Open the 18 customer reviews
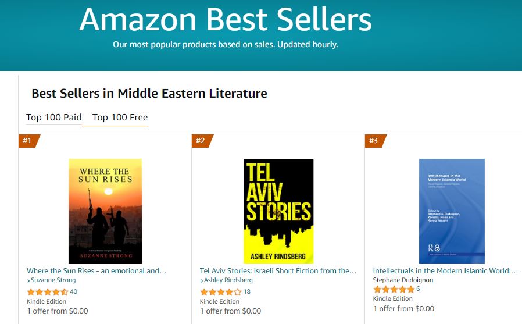 click(246, 291)
